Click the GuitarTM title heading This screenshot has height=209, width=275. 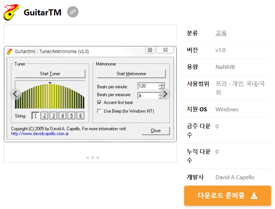(x=43, y=13)
